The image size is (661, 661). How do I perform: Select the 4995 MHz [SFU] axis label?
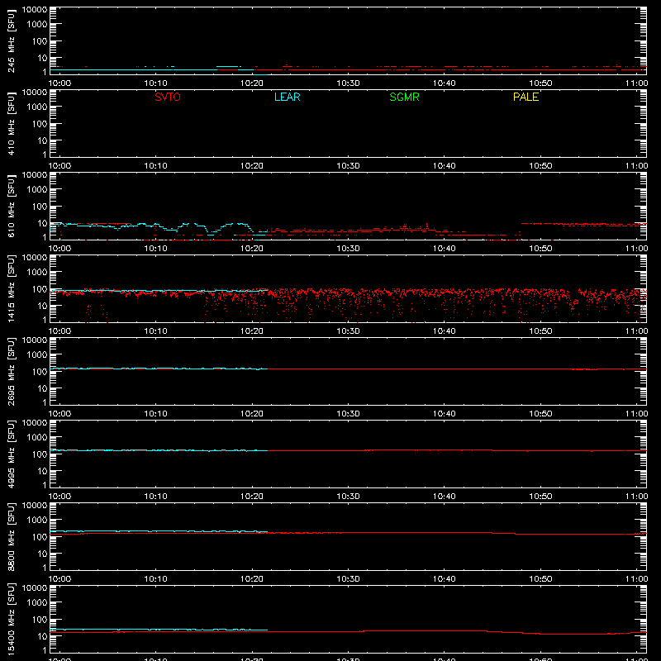[11, 454]
